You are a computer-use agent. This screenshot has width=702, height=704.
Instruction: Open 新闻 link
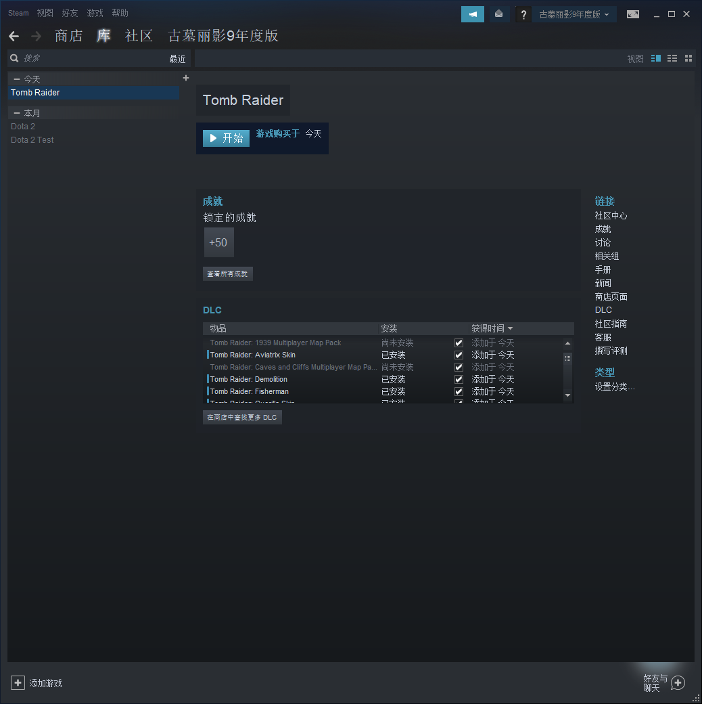[x=603, y=284]
